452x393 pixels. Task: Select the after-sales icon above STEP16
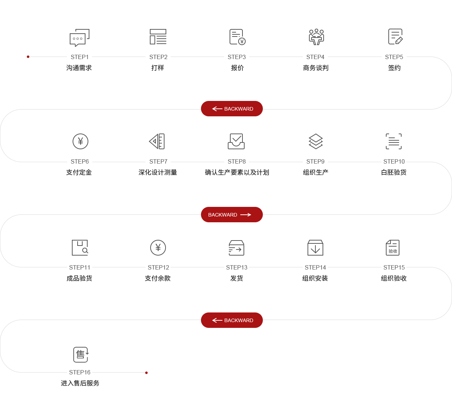(x=81, y=354)
